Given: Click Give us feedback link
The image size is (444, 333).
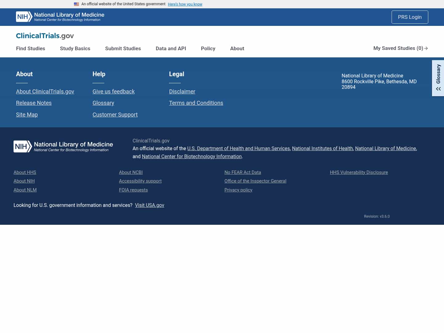Looking at the screenshot, I should point(113,92).
